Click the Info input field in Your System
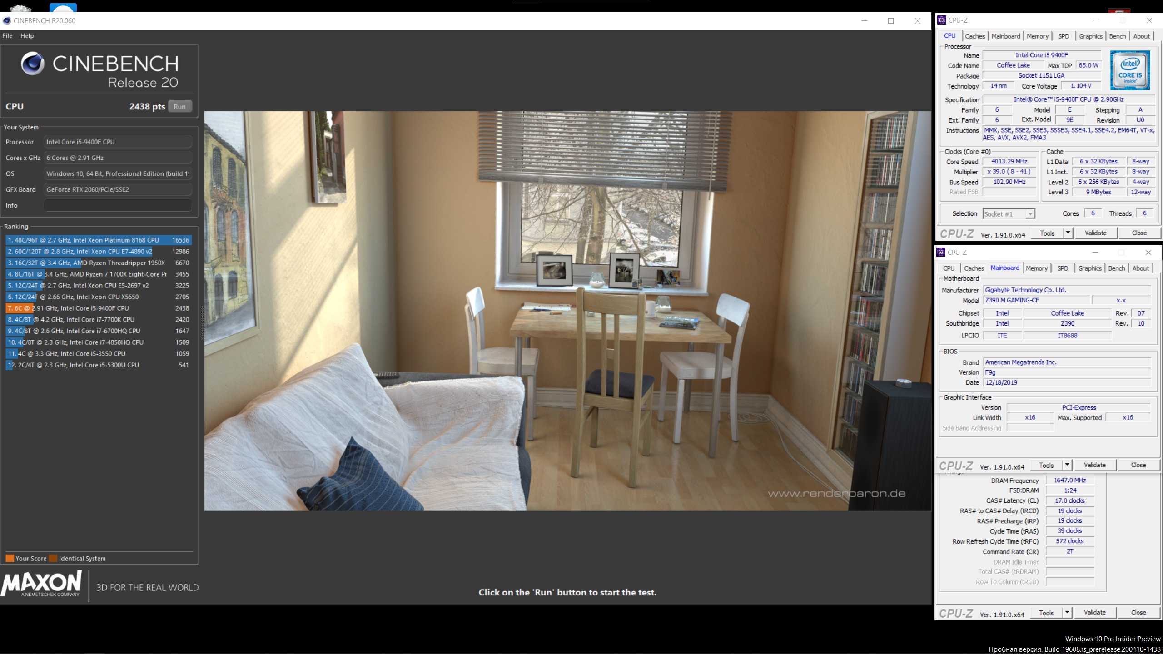Screen dimensions: 1163x654 [118, 206]
